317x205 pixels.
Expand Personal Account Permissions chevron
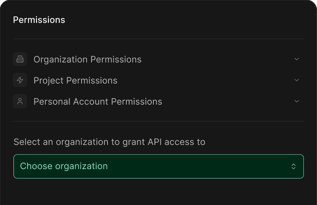[x=297, y=101]
